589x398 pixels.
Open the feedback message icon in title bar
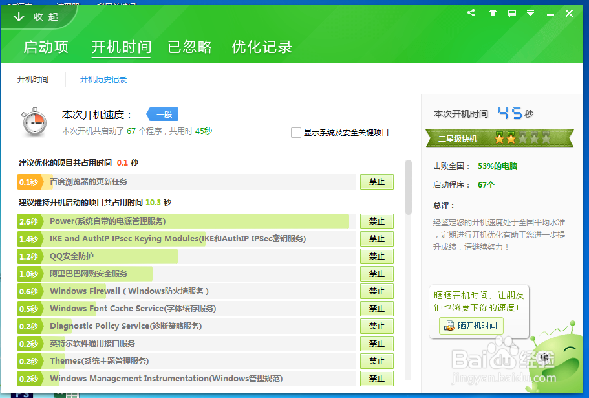click(511, 12)
